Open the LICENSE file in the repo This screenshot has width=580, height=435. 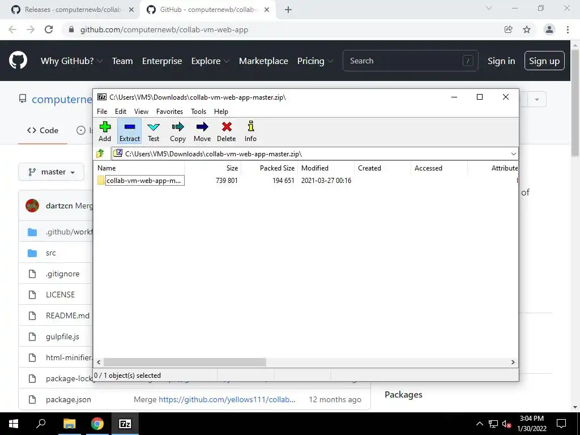(x=60, y=295)
